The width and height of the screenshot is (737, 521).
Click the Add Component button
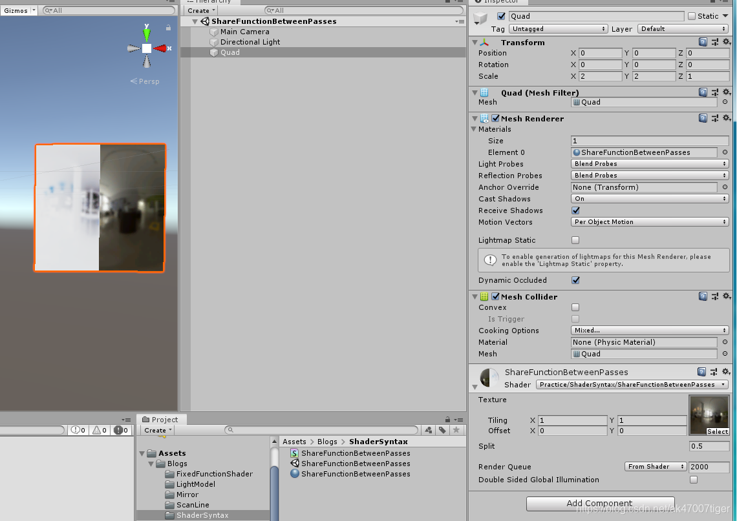[x=599, y=504]
